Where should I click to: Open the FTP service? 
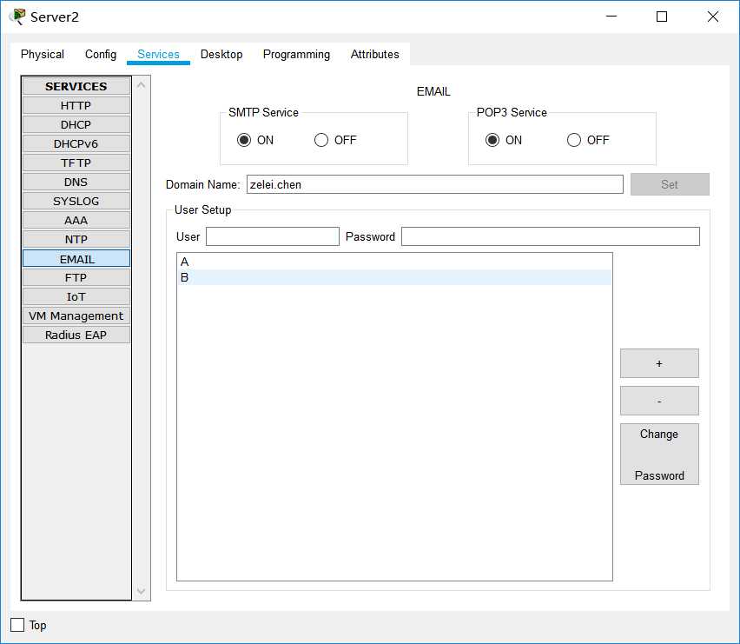[x=76, y=277]
